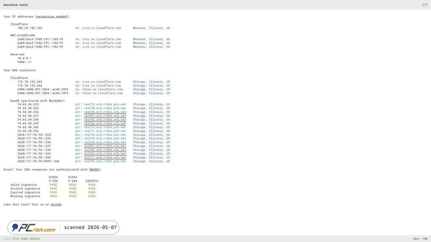Select Quad9 resolver 74.63.30.236
Screen dimensions: 431x242
pyautogui.click(x=28, y=112)
